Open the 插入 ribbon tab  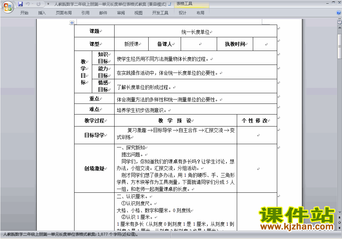42,13
